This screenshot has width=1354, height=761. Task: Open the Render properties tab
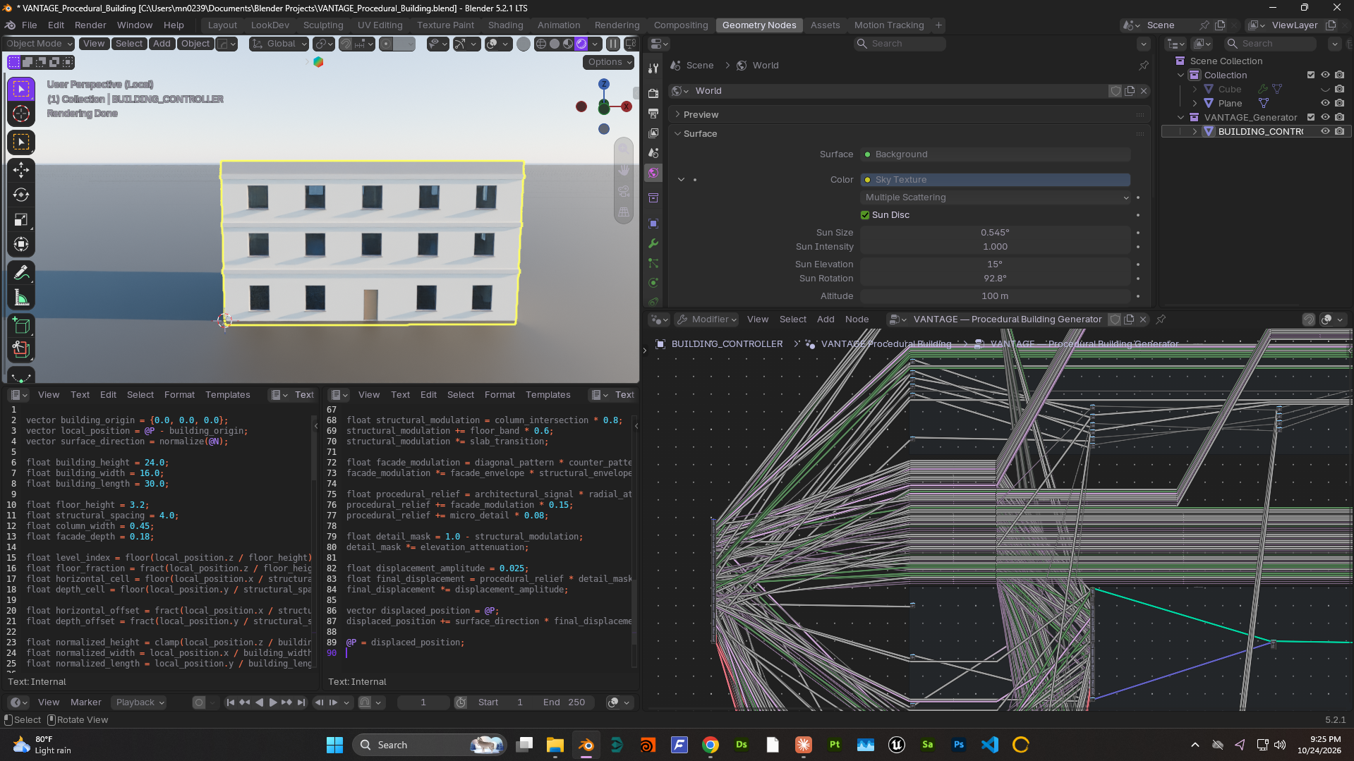653,93
